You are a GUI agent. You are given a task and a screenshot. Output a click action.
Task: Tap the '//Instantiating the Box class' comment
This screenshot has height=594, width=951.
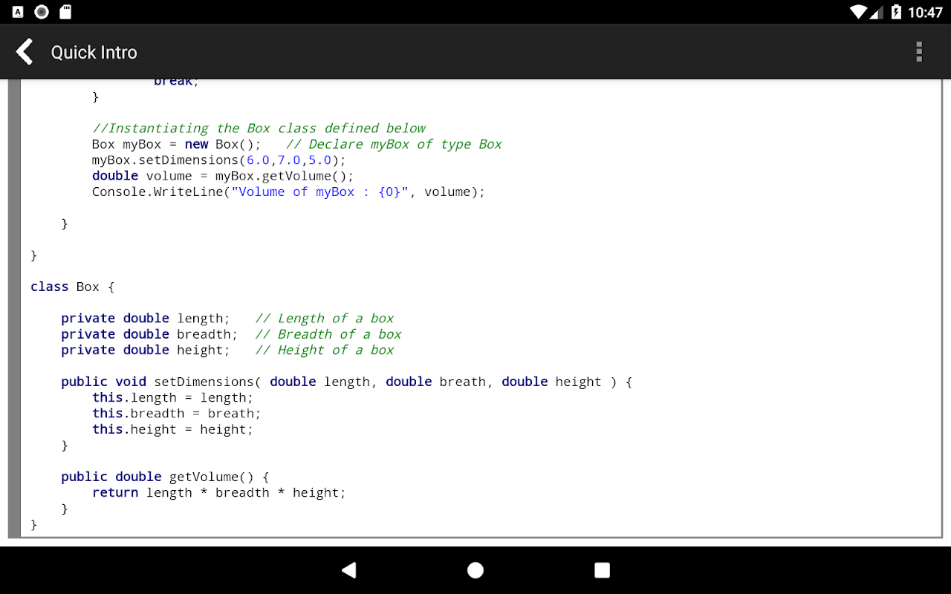(259, 128)
